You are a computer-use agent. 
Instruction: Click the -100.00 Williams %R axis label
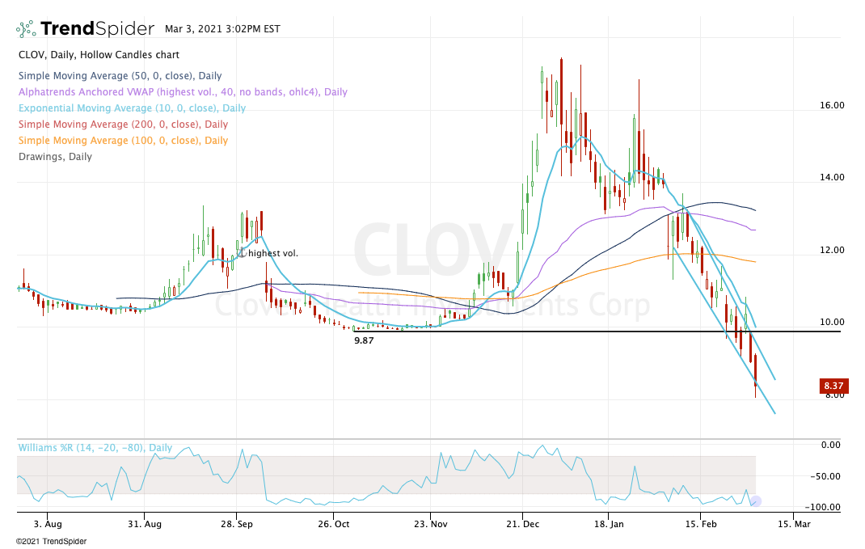coord(822,507)
